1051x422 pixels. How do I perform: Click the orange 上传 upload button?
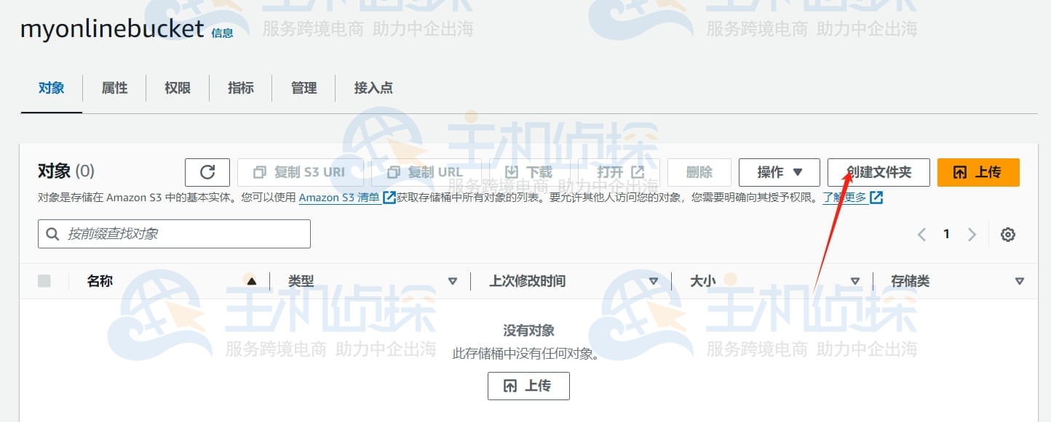pos(978,172)
